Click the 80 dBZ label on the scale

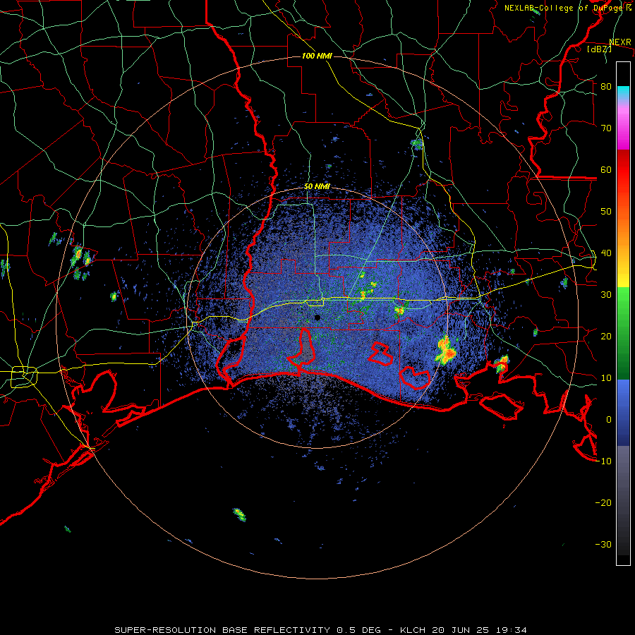click(x=606, y=87)
